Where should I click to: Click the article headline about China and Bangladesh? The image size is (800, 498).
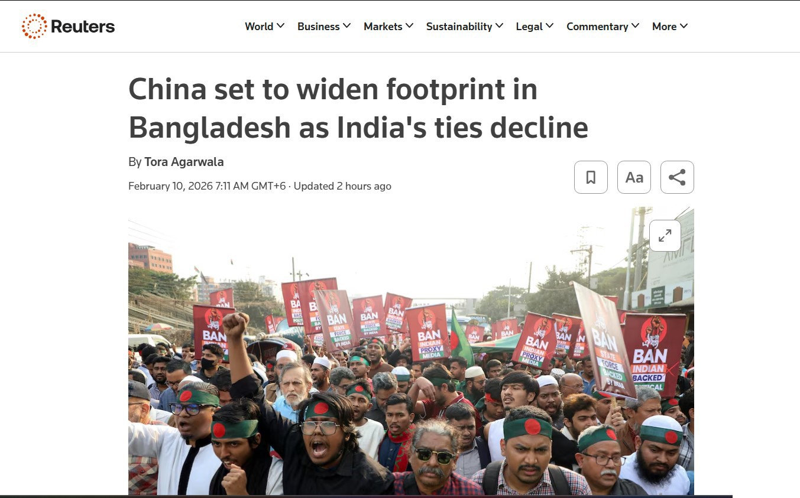tap(358, 109)
